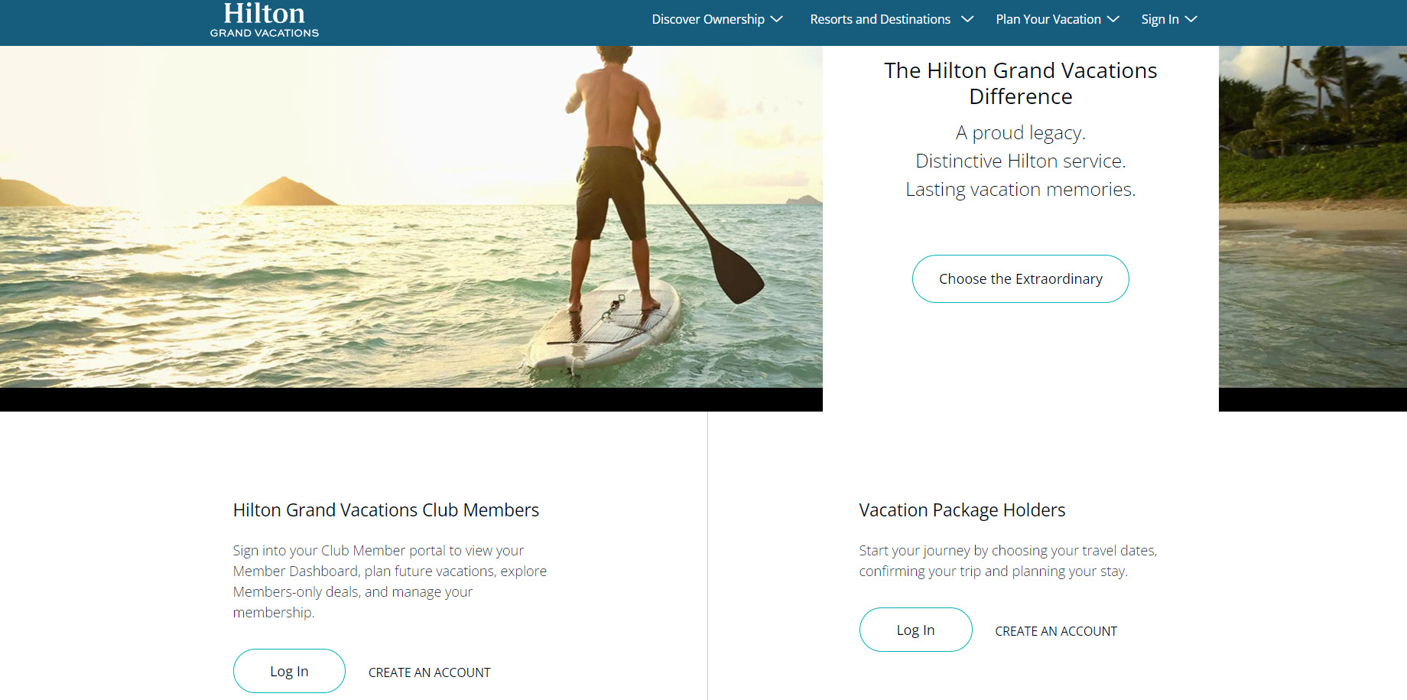Expand the Discover Ownership chevron
Image resolution: width=1407 pixels, height=700 pixels.
click(777, 19)
